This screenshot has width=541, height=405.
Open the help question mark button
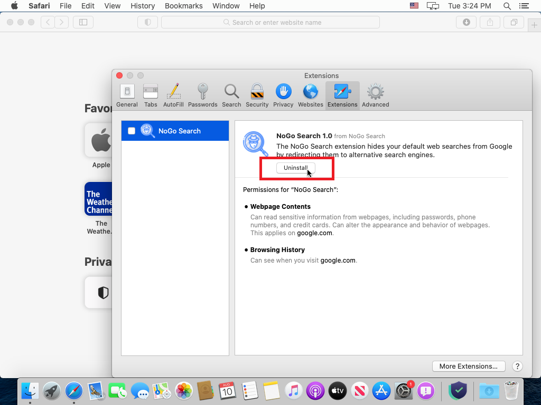click(x=517, y=366)
